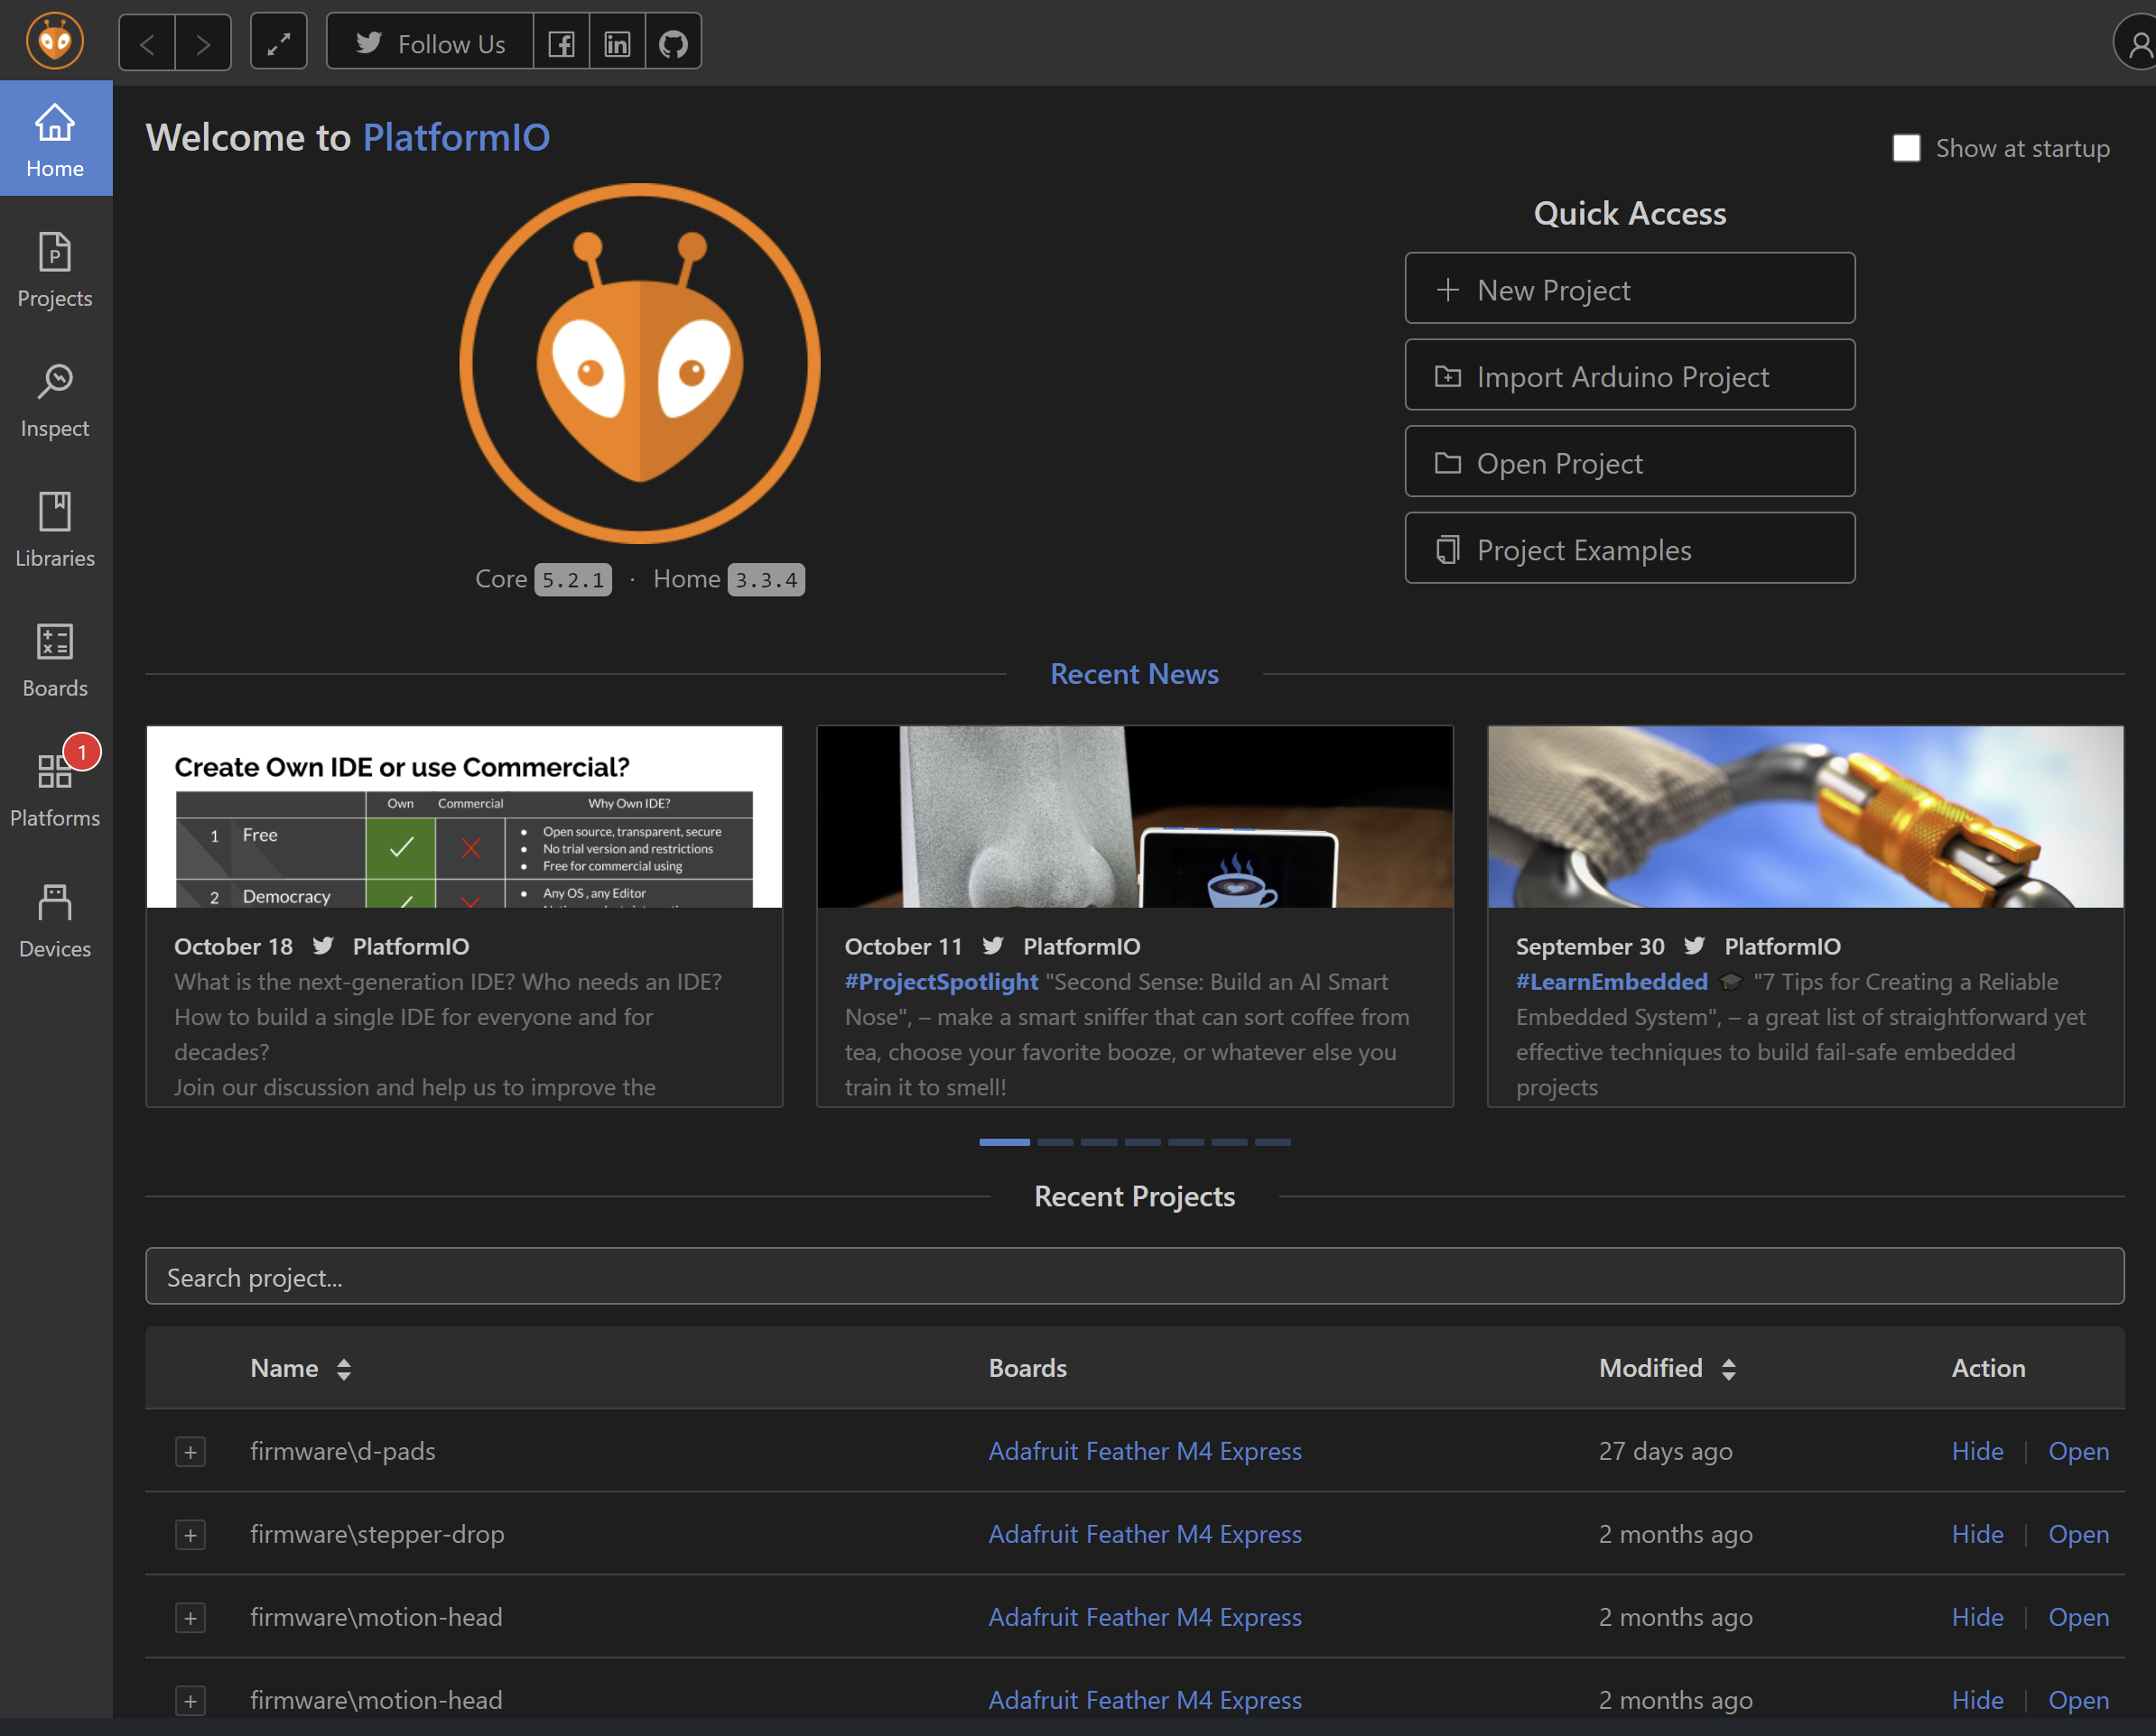Click the Search project input field
Screen dimensions: 2156x1736
click(x=1135, y=1277)
